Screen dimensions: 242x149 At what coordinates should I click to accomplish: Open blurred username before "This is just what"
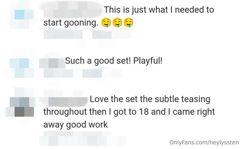[71, 10]
